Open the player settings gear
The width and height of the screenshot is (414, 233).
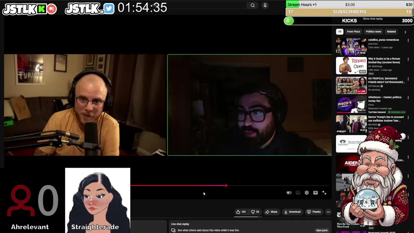(307, 193)
